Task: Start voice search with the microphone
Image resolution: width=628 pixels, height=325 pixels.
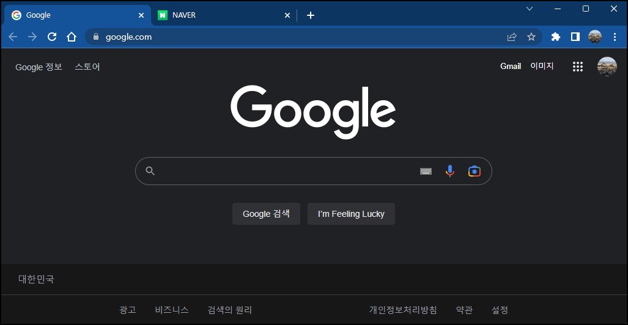Action: pos(450,171)
